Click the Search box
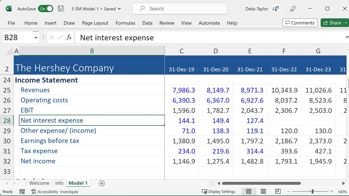Screen dimensions: 349x196 pos(179,9)
